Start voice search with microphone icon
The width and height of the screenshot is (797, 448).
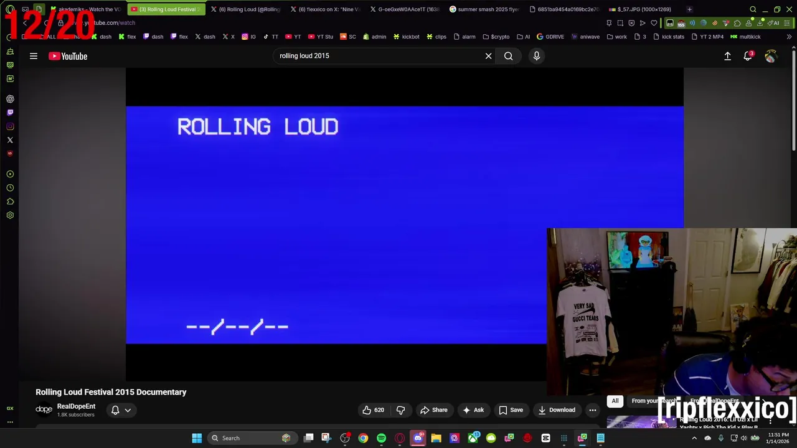click(536, 56)
